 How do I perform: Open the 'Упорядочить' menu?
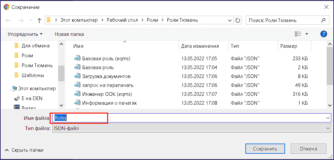[25, 34]
